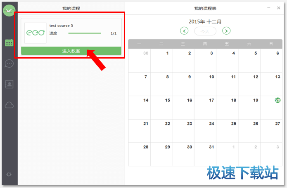Open the chat messages sidebar icon

[x=9, y=63]
